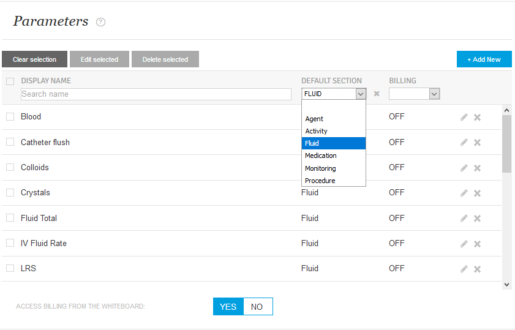The image size is (515, 330).
Task: Delete the IV Fluid Rate parameter
Action: pos(477,244)
